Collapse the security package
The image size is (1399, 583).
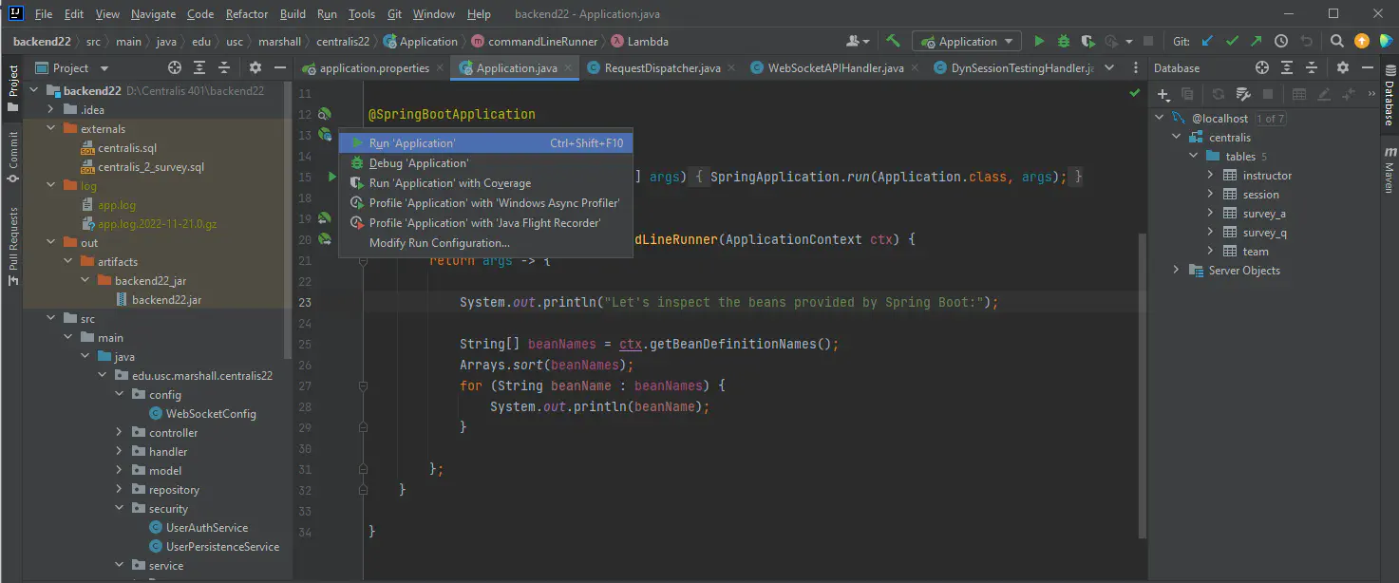click(119, 509)
